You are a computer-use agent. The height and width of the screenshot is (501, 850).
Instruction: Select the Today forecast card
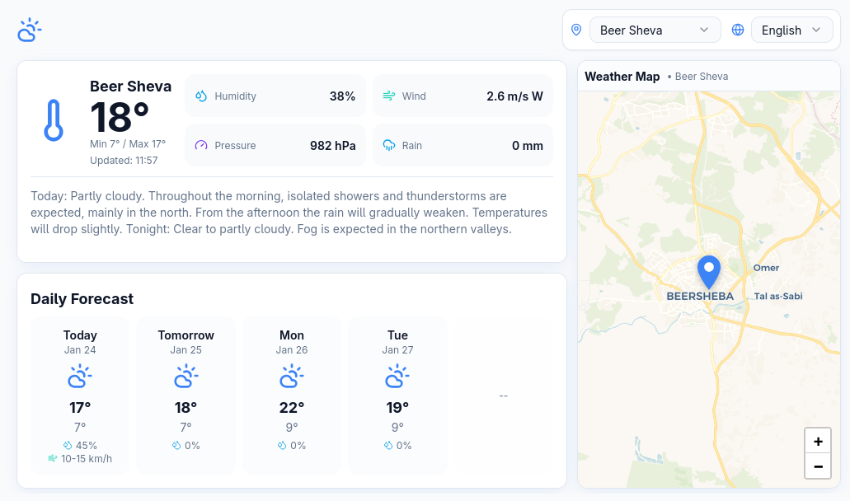(80, 395)
